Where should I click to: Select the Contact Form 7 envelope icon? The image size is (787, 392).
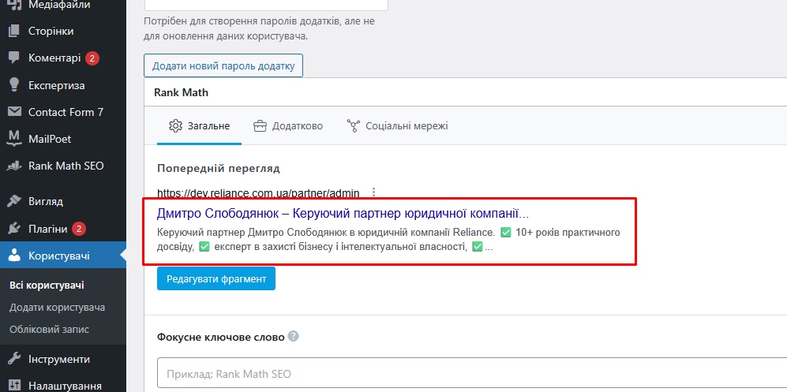tap(14, 112)
